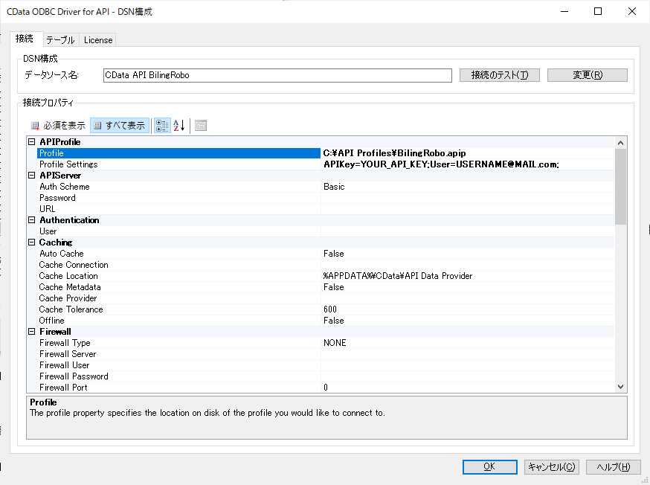Image resolution: width=650 pixels, height=485 pixels.
Task: Collapse the Authentication group
Action: click(x=32, y=220)
